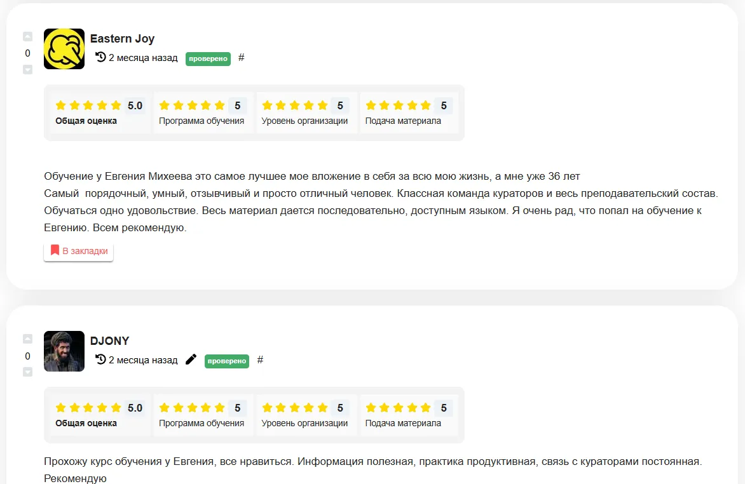Click the clock history icon beside DJONY date
745x484 pixels.
click(100, 360)
